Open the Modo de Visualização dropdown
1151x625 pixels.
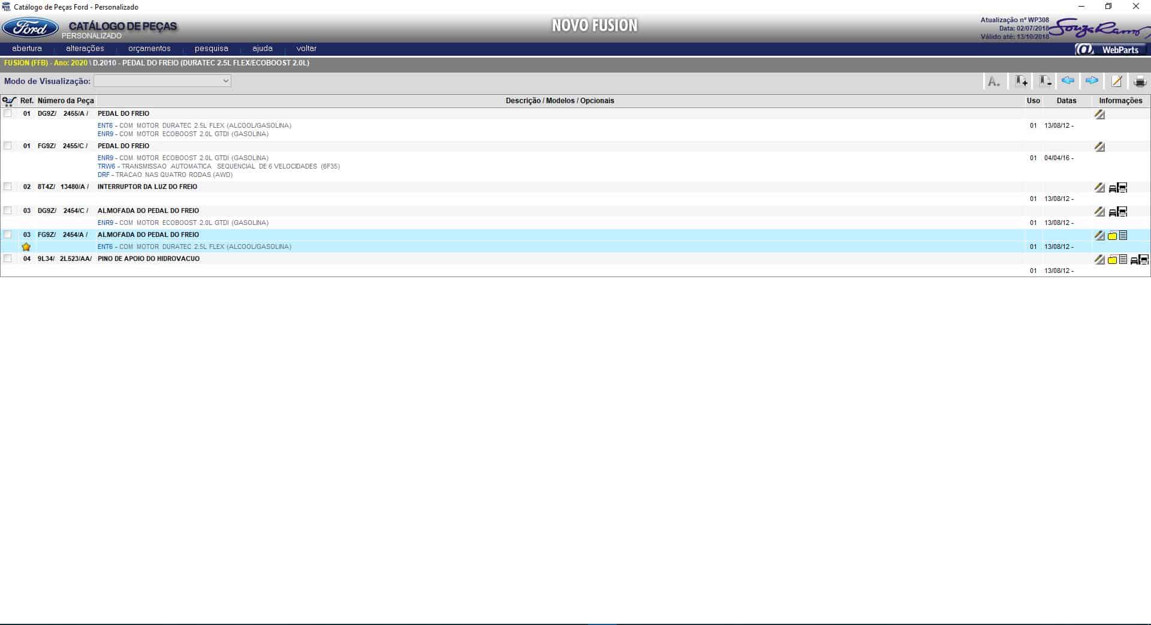[x=162, y=81]
